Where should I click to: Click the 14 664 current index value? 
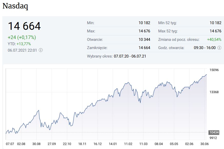(x=24, y=26)
